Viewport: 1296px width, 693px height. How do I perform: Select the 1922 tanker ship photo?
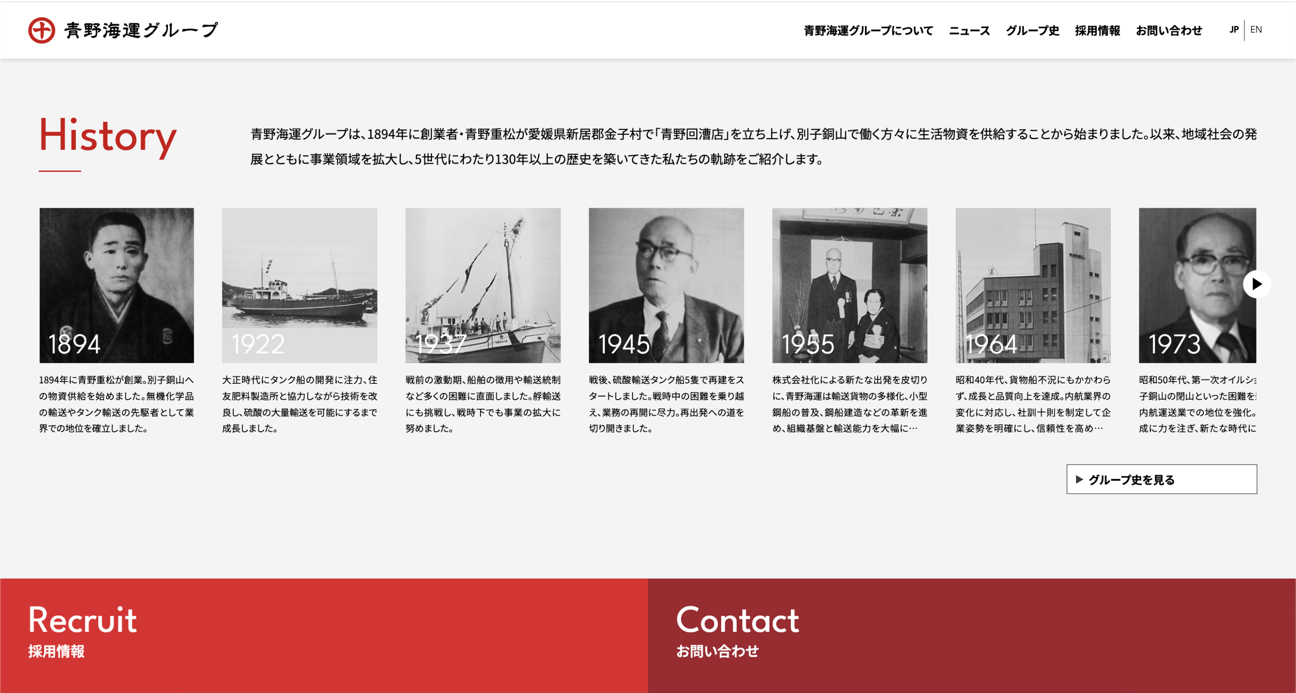click(x=300, y=285)
